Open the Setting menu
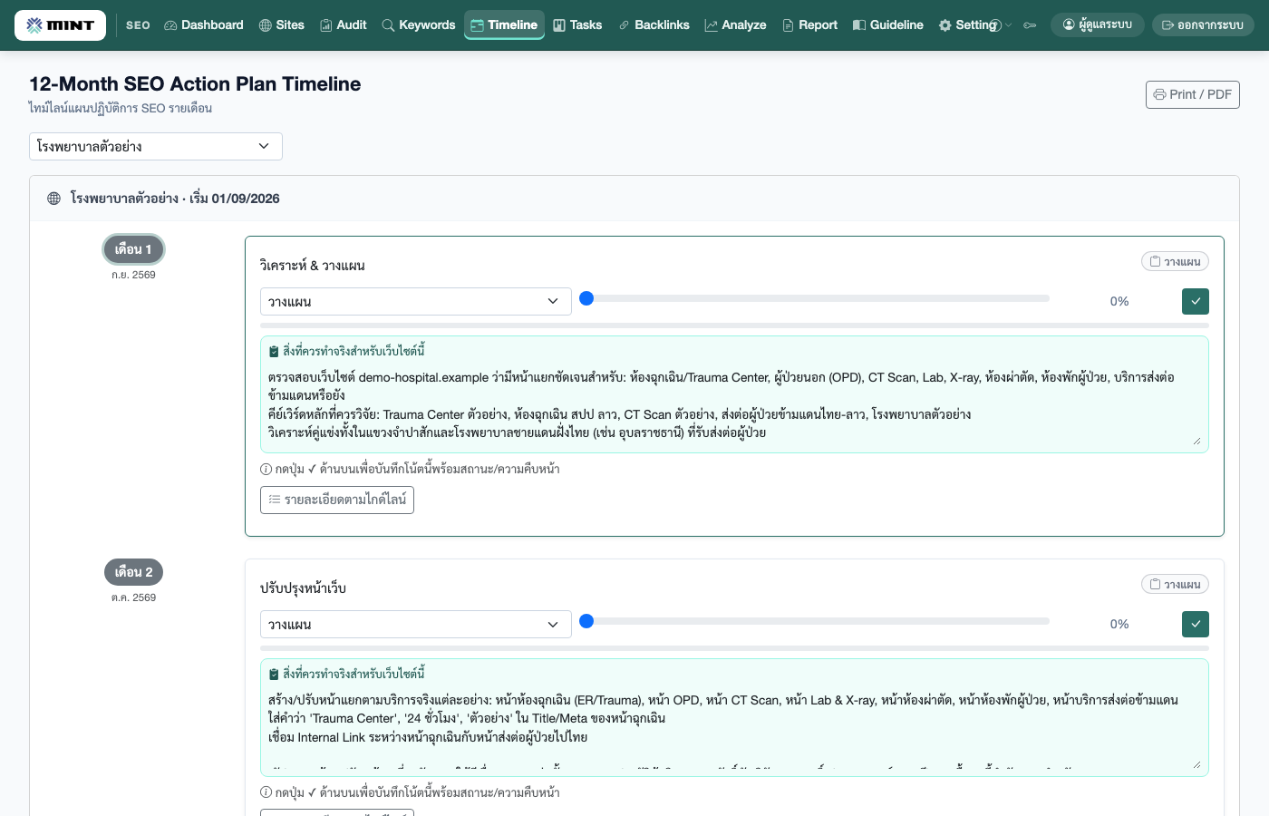 point(968,25)
